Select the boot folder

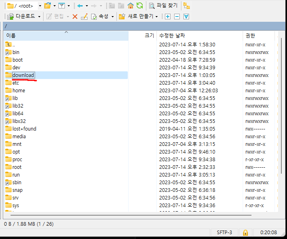66,60
